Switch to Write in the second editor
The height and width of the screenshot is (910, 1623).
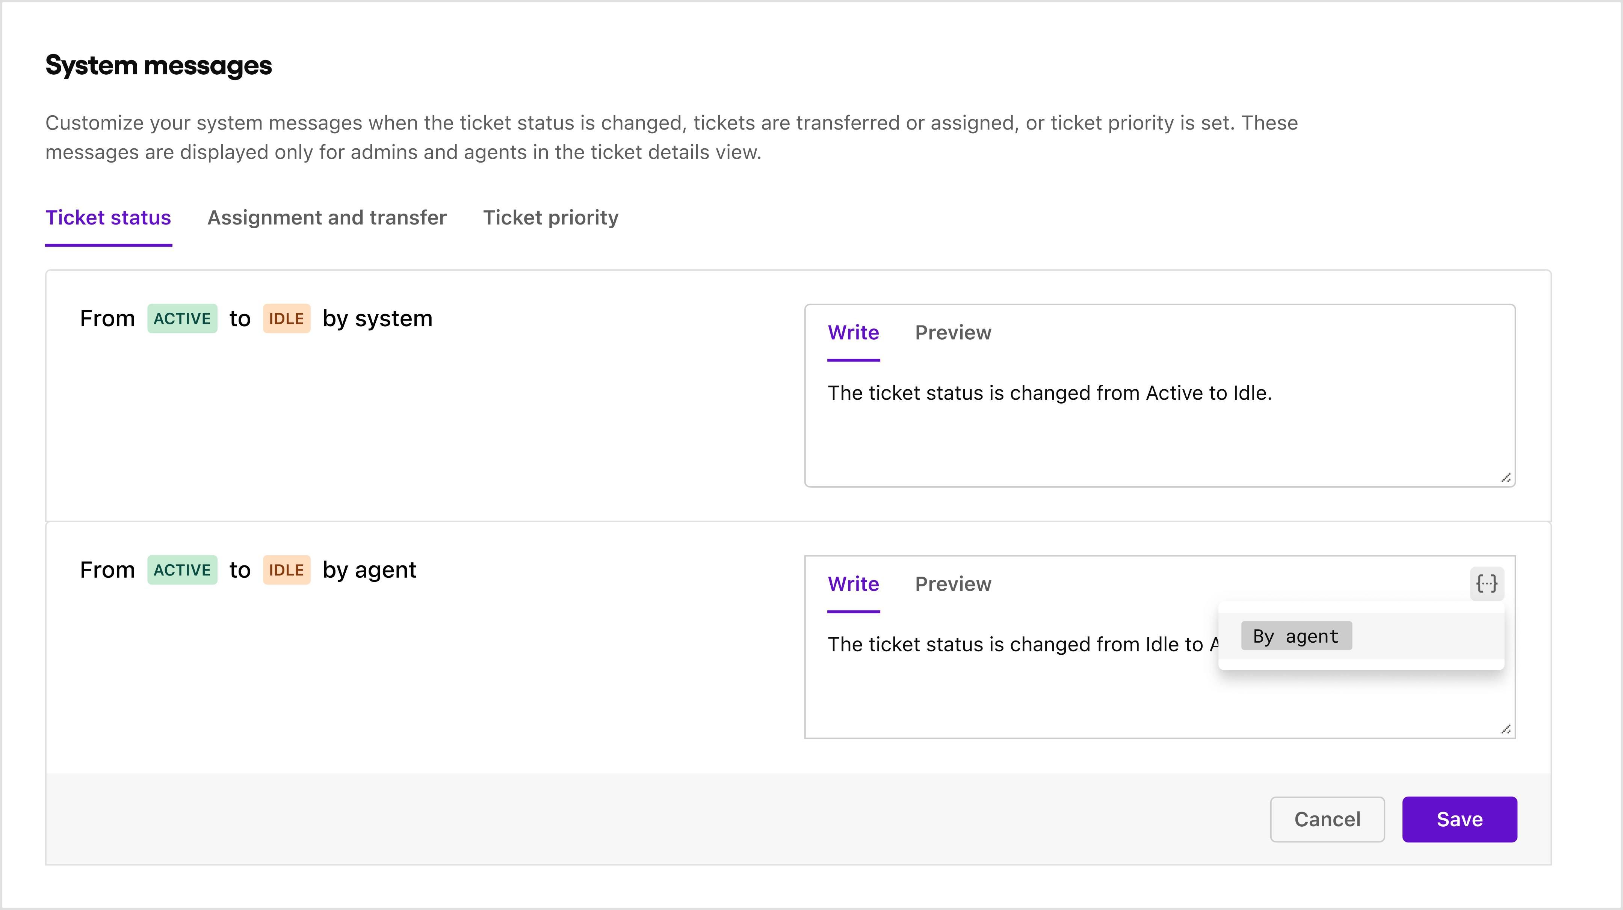click(853, 585)
